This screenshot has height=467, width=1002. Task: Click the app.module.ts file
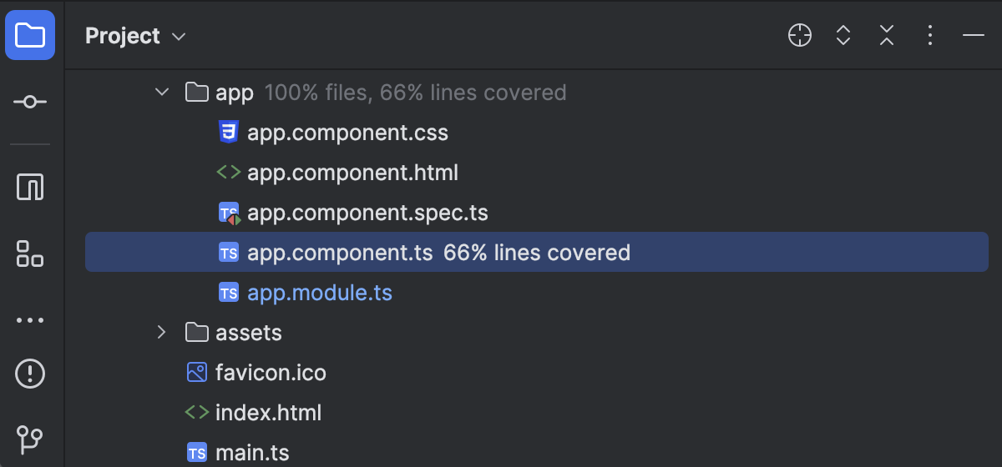click(x=320, y=293)
